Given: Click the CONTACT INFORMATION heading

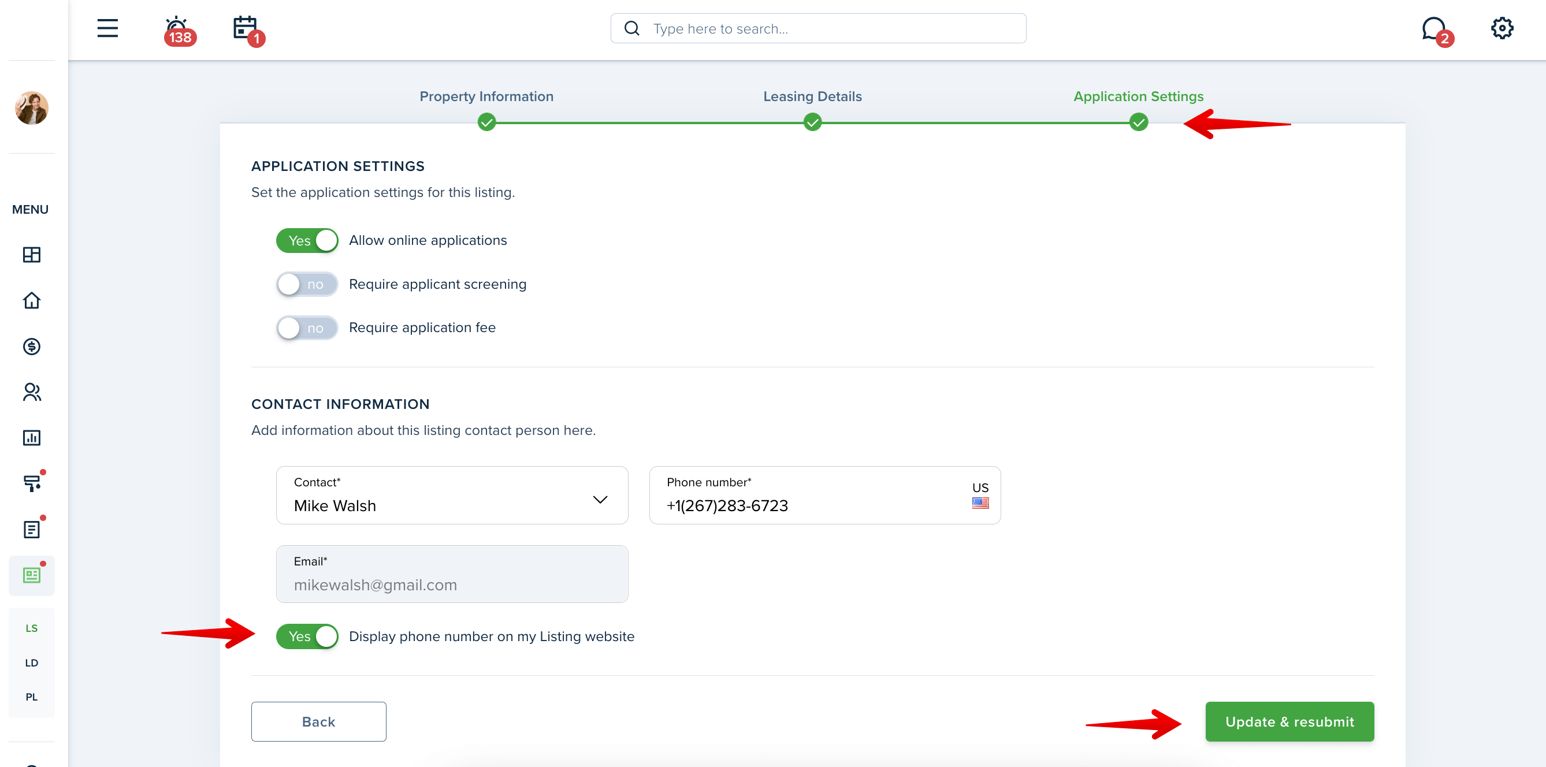Looking at the screenshot, I should coord(340,404).
